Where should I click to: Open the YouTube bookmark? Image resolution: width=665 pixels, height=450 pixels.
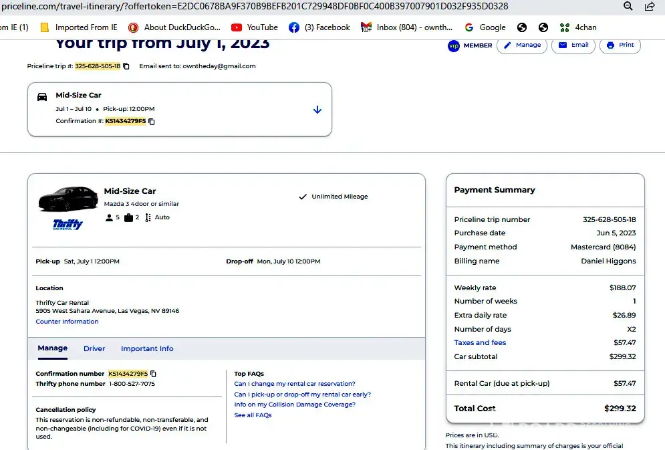pyautogui.click(x=255, y=27)
